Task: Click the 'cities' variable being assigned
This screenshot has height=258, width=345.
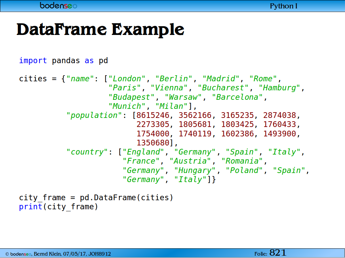Action: 33,79
